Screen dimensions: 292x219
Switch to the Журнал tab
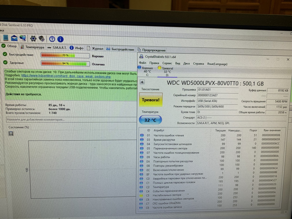[95, 48]
